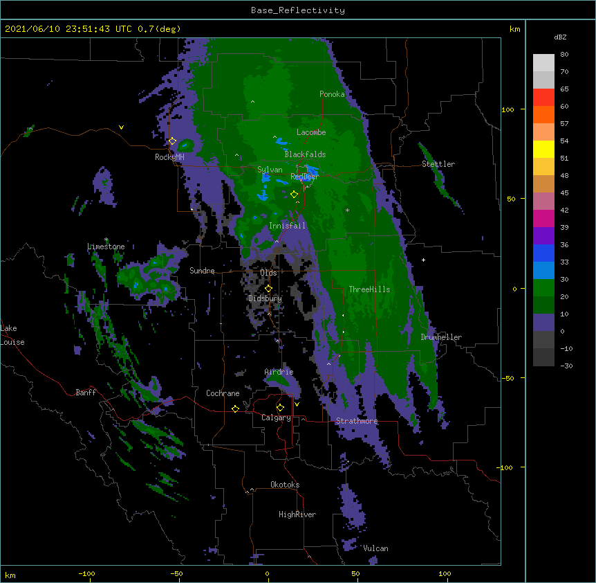
Task: Select the Lacombe label on the map
Action: tap(311, 132)
